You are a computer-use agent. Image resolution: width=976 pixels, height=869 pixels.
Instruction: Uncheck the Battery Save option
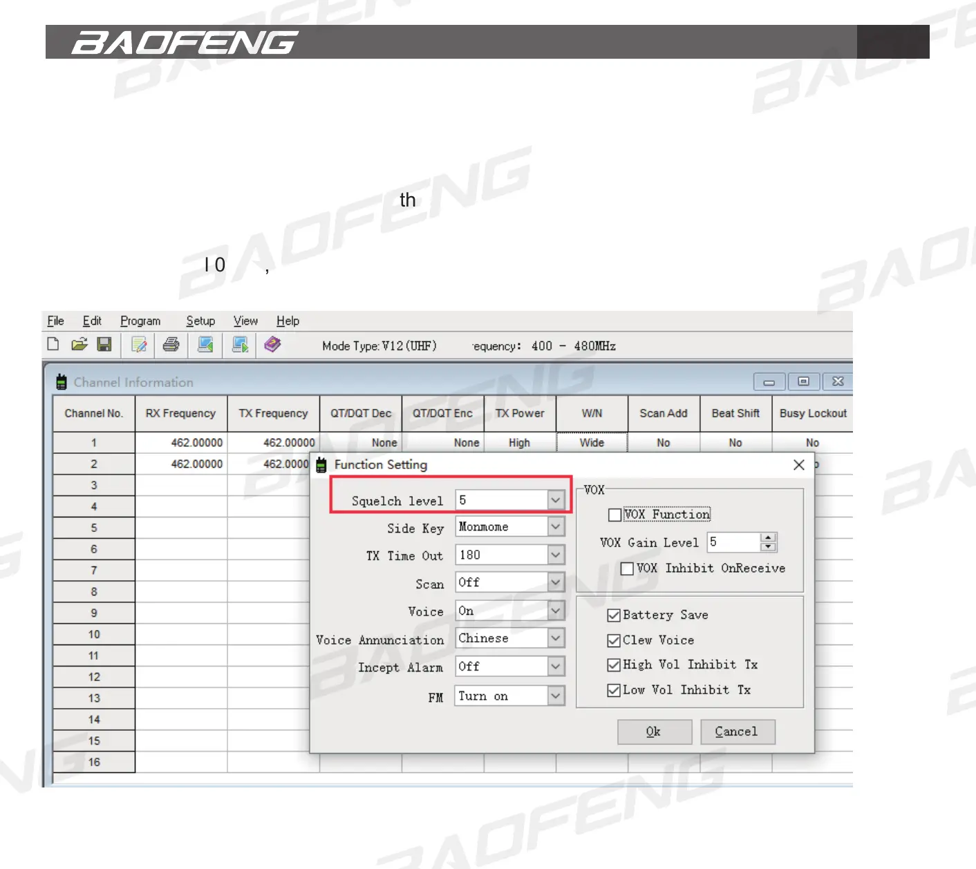pos(613,615)
